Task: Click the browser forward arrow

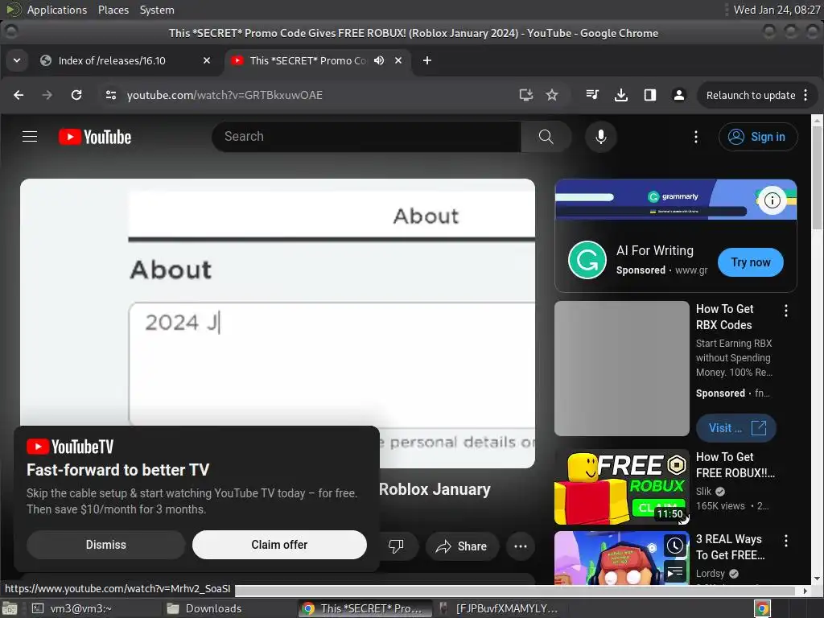Action: pos(47,95)
